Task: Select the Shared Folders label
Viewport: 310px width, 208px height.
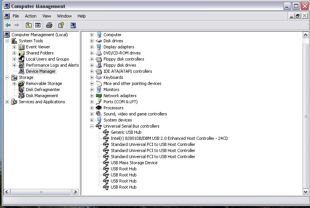Action: [x=40, y=53]
